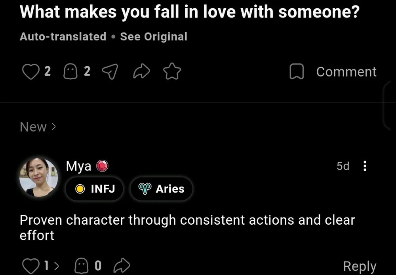Send post via paper plane icon
The image size is (396, 275).
pos(110,72)
